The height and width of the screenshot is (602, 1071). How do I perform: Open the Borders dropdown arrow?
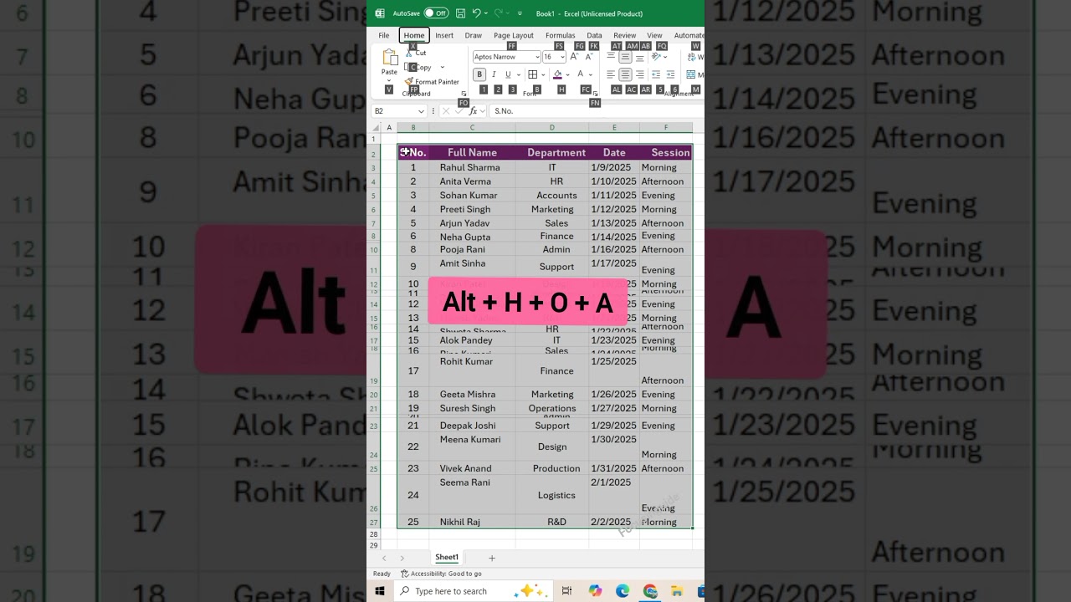[x=543, y=74]
